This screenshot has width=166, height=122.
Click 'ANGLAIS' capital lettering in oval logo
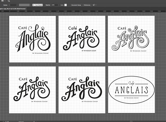(131, 90)
